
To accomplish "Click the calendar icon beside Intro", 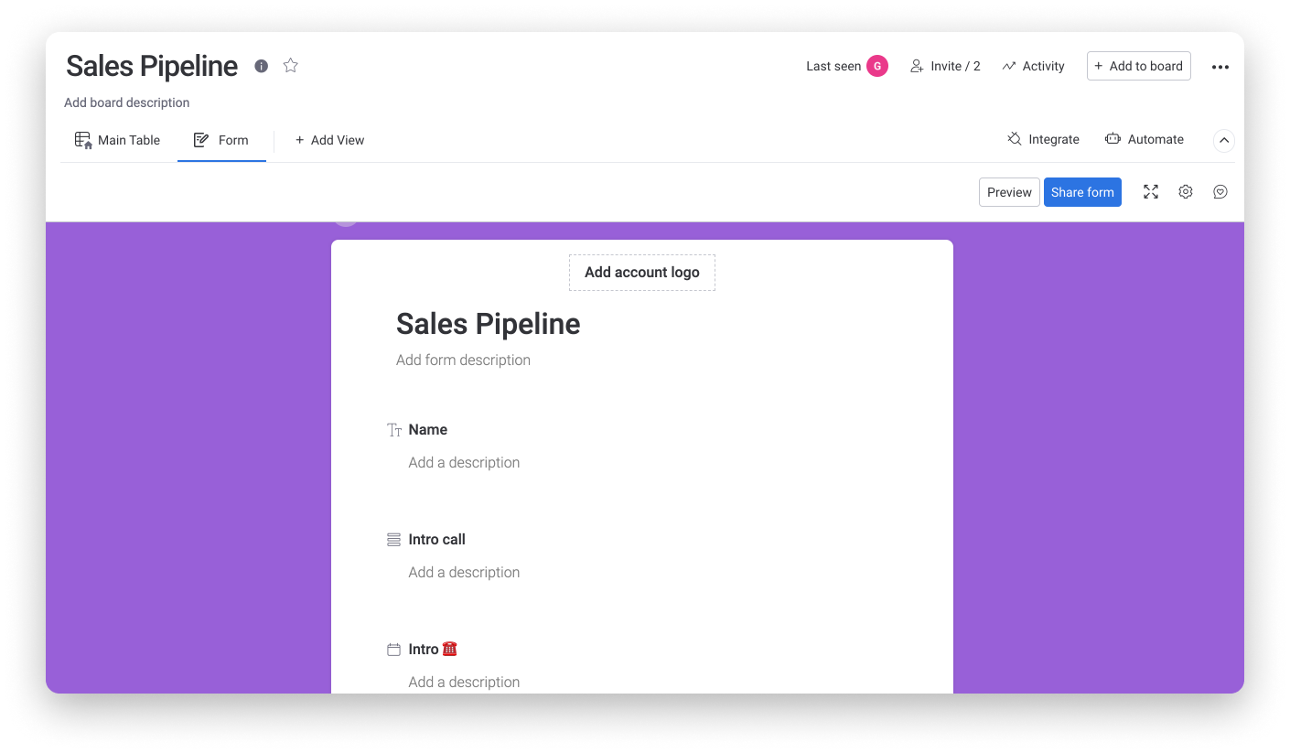I will coord(394,650).
